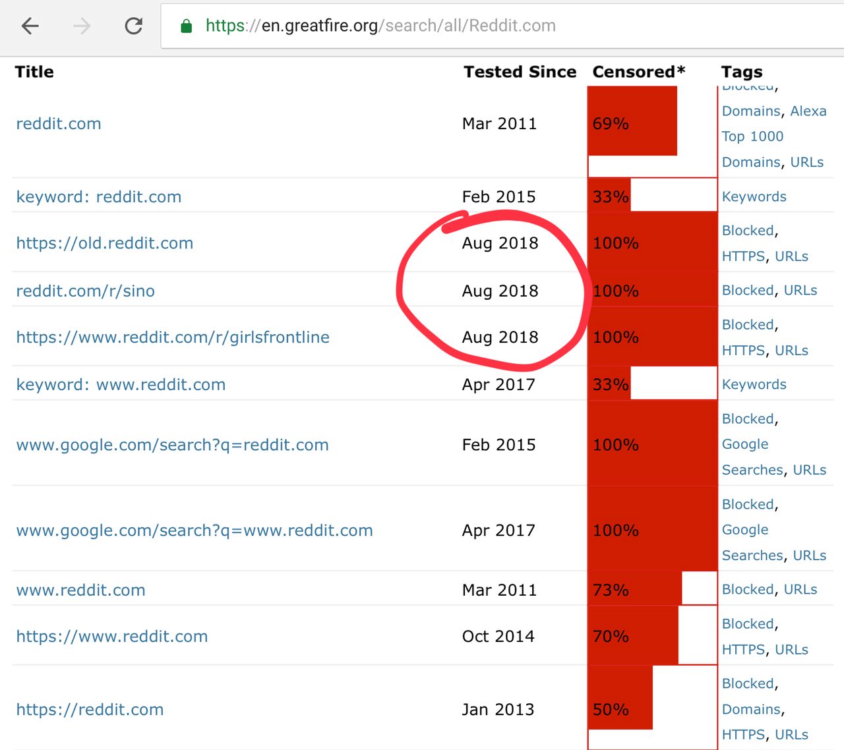The height and width of the screenshot is (750, 844).
Task: Click URLs tag in www.reddit.com 73% row
Action: [800, 590]
